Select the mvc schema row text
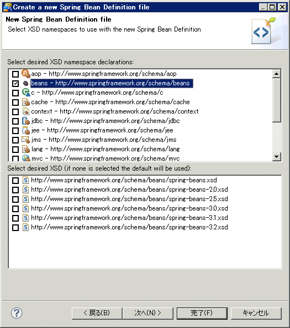The width and height of the screenshot is (290, 328). [106, 158]
